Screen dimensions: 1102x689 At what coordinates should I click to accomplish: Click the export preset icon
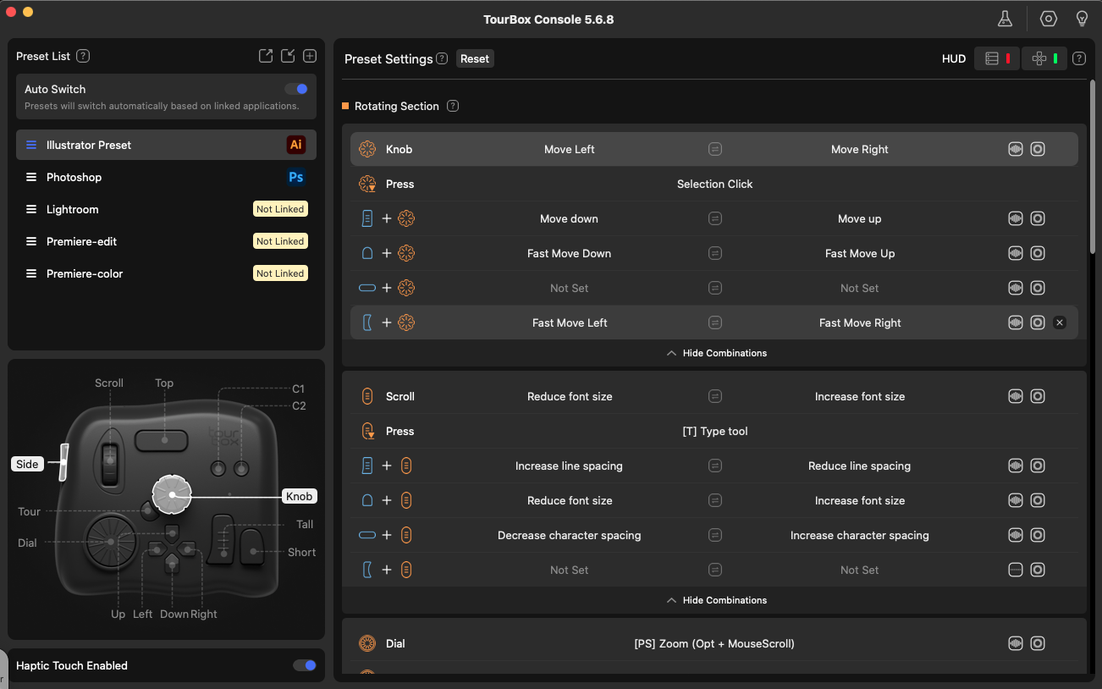click(x=266, y=56)
